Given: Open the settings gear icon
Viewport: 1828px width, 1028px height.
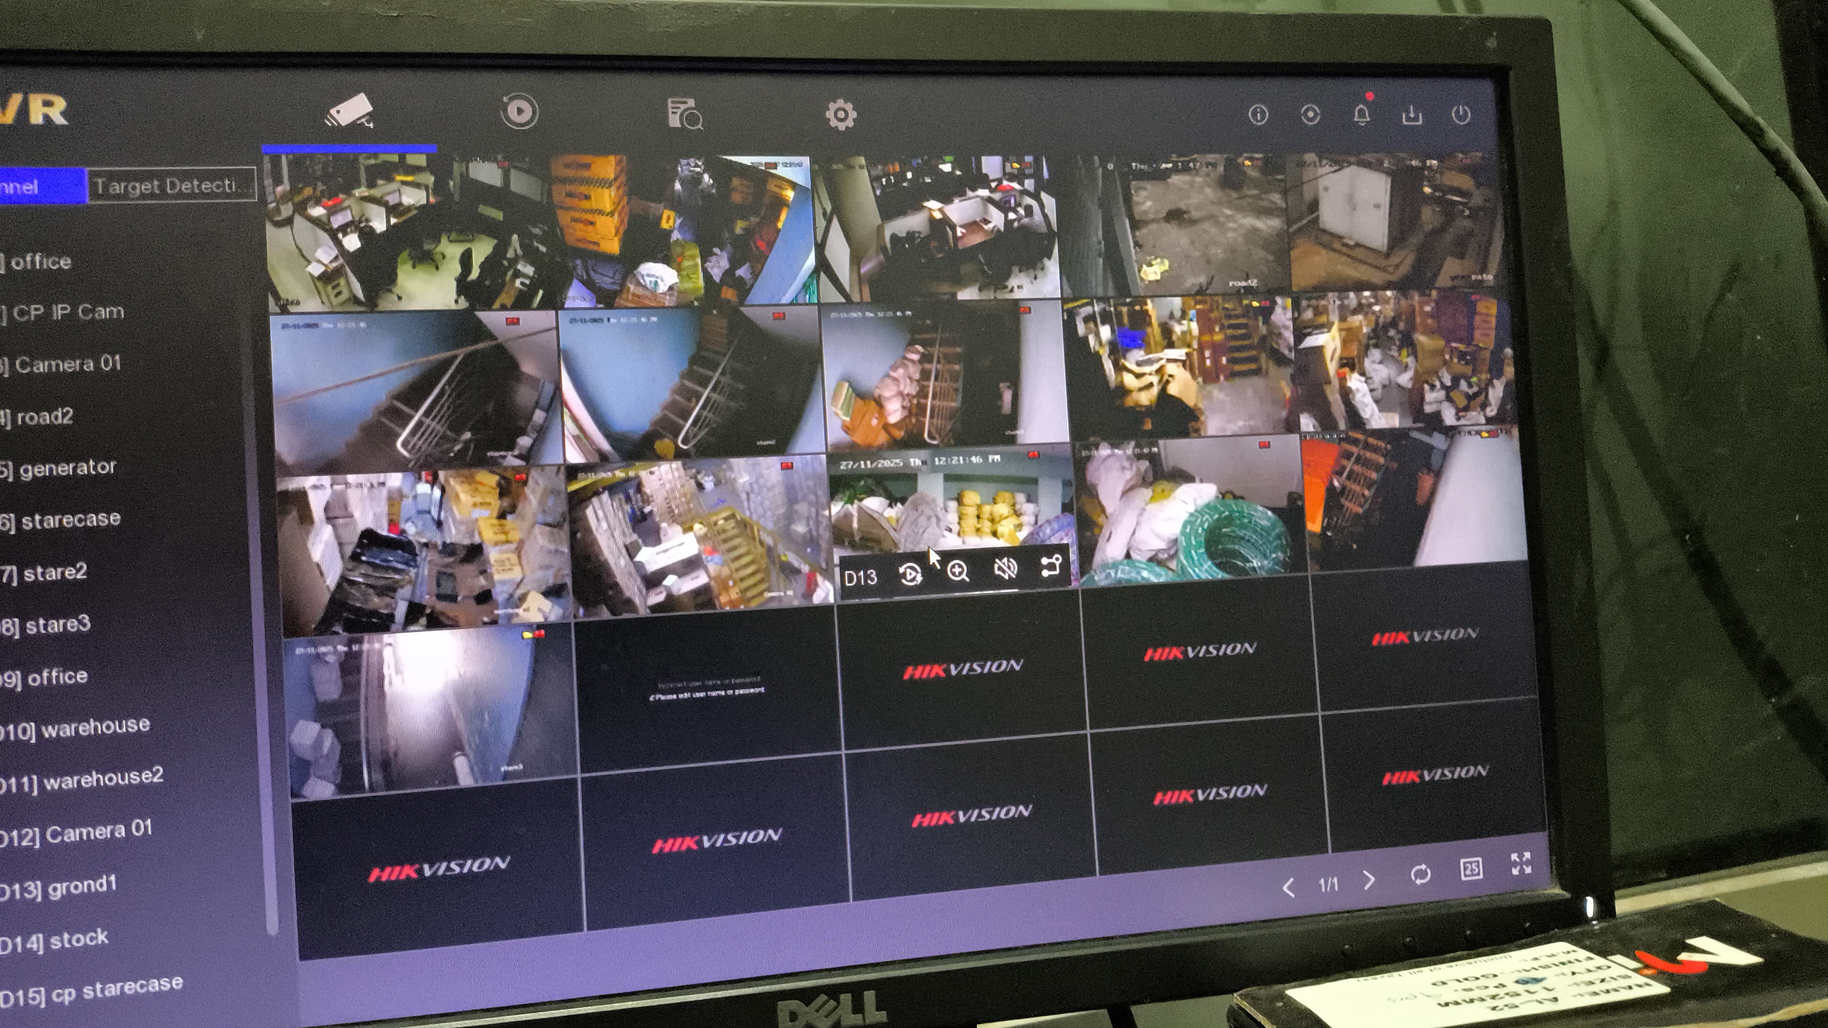Looking at the screenshot, I should coord(841,114).
